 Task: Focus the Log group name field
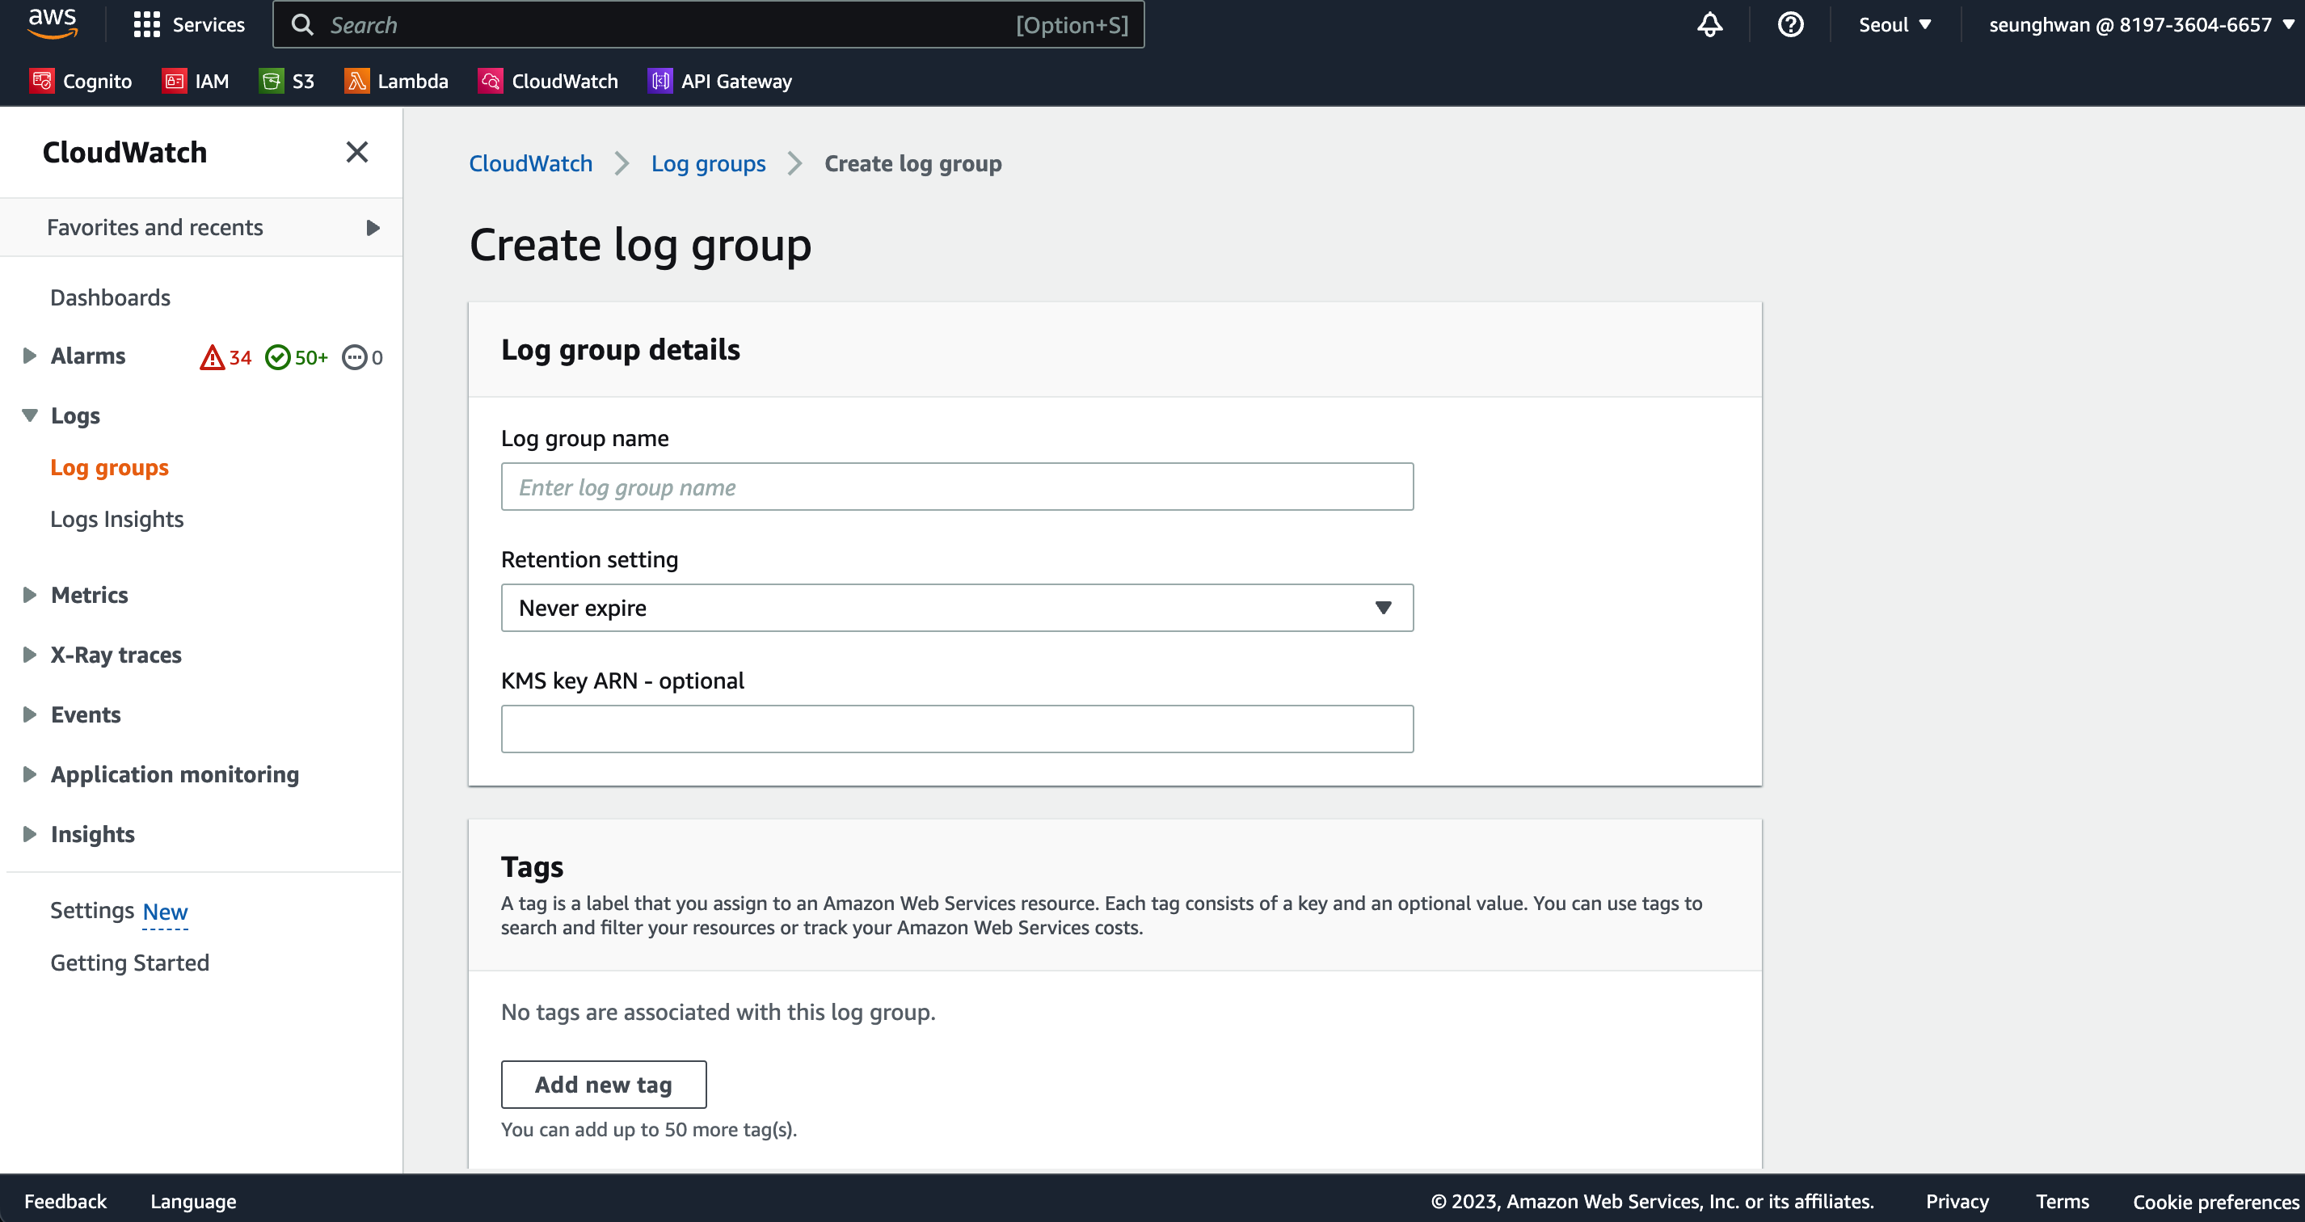tap(957, 487)
